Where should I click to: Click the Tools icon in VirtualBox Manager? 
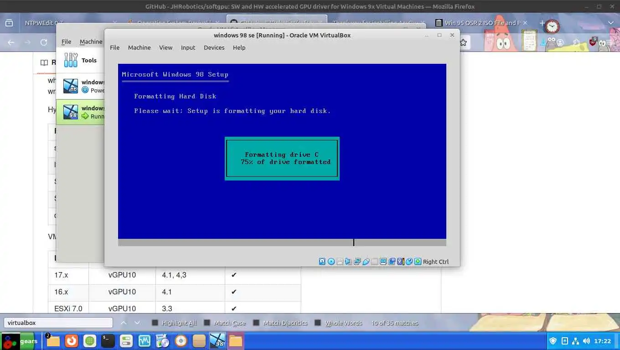click(71, 60)
